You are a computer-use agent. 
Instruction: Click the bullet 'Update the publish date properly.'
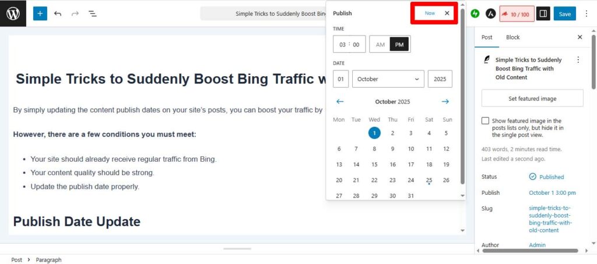point(85,187)
